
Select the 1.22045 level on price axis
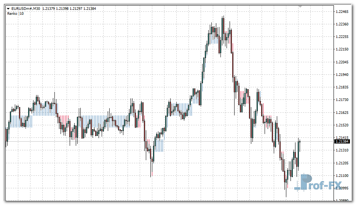tap(343, 62)
